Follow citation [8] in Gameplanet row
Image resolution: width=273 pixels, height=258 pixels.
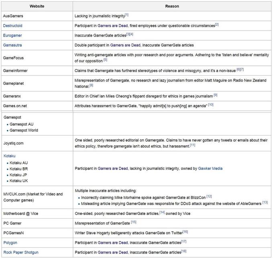click(92, 85)
